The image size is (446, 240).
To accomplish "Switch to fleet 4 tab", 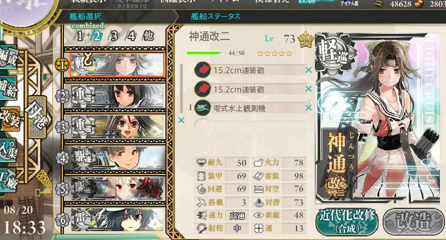I will 131,36.
